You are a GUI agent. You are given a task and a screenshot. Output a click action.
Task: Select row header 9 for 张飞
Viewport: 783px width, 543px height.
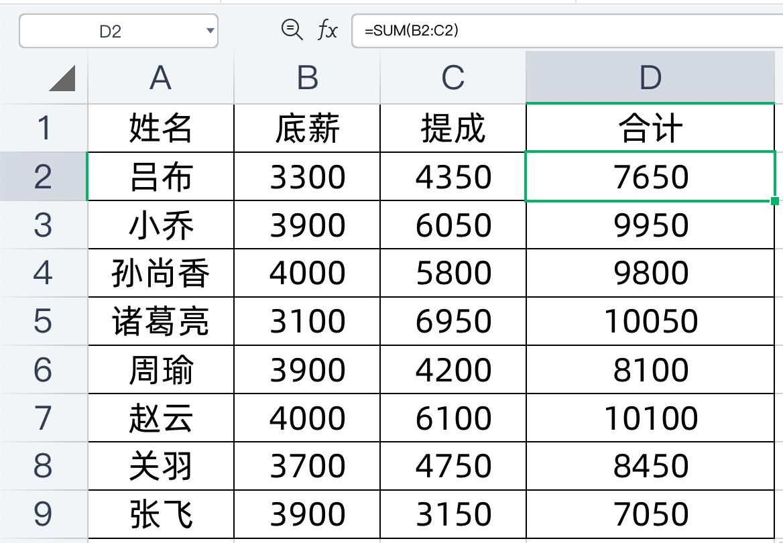pos(43,514)
